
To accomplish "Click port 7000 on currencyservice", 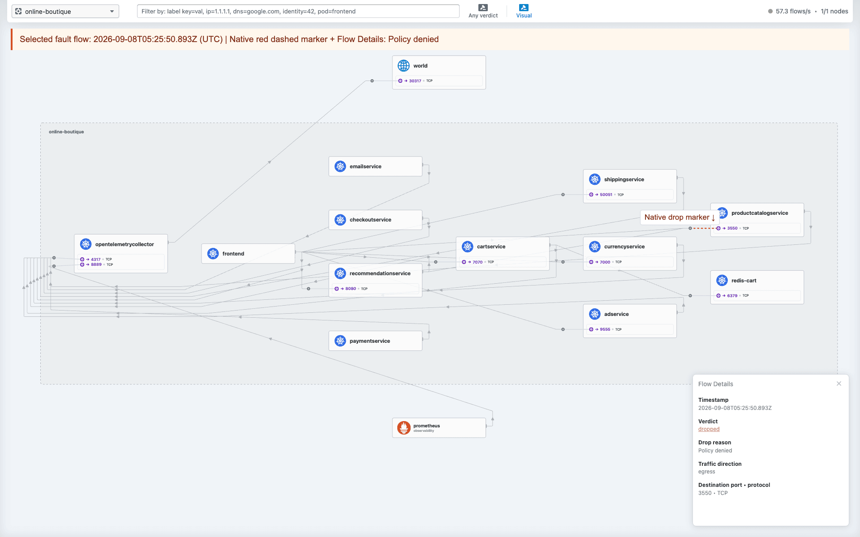I will 605,262.
